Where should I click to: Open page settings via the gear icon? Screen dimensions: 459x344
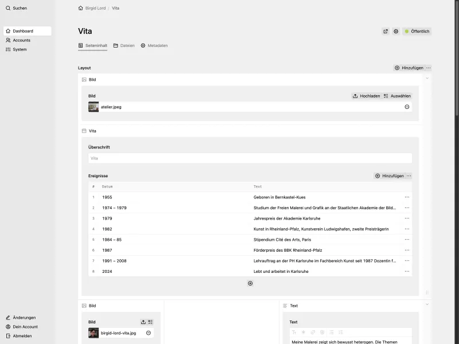pos(395,32)
